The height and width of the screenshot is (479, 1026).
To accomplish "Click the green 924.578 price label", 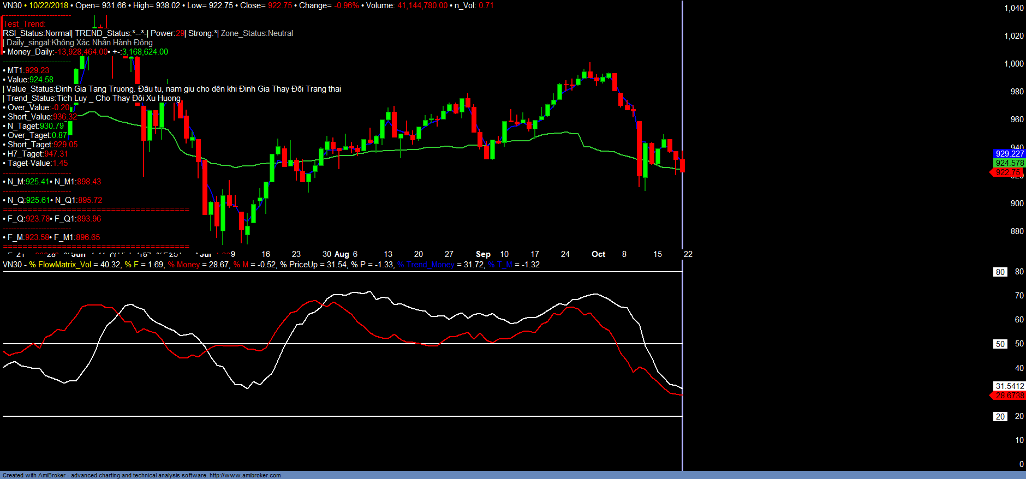I will (x=1009, y=163).
